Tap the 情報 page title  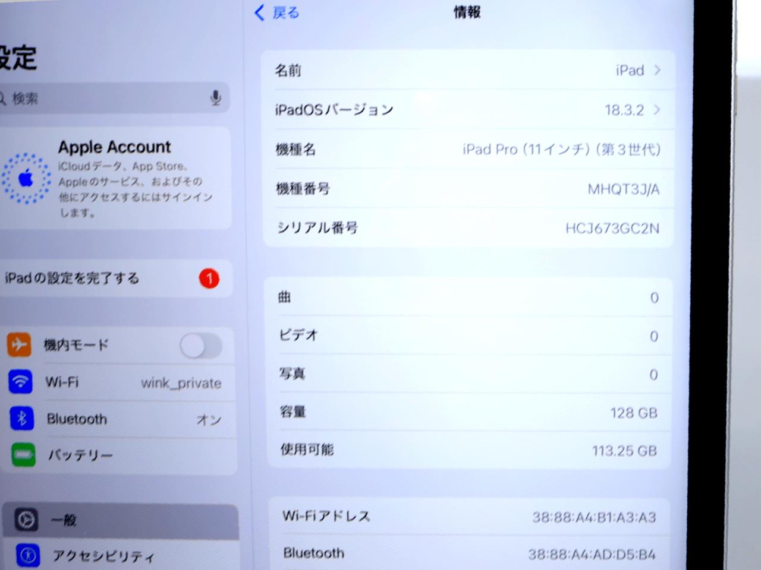pyautogui.click(x=467, y=12)
